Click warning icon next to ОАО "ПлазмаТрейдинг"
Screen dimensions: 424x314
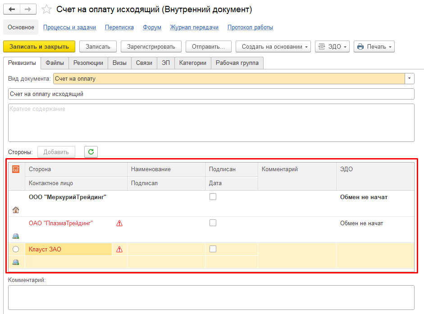(x=119, y=223)
